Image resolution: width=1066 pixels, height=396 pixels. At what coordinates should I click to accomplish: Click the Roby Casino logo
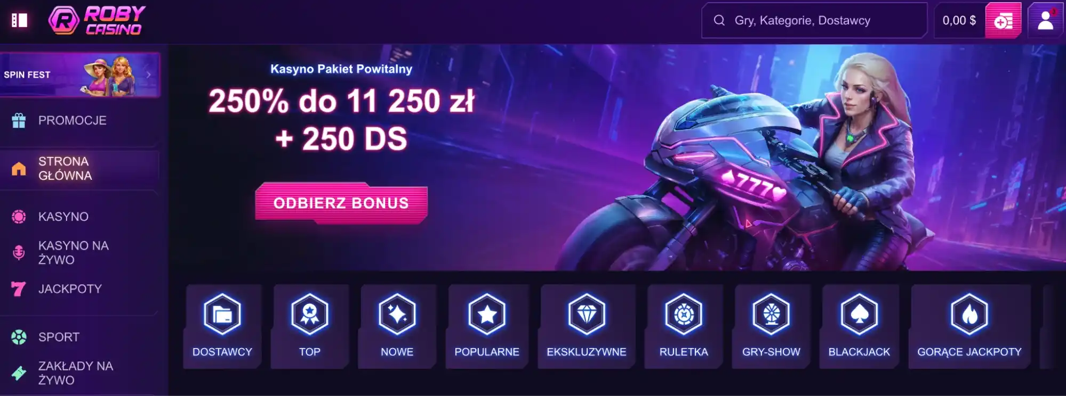97,20
